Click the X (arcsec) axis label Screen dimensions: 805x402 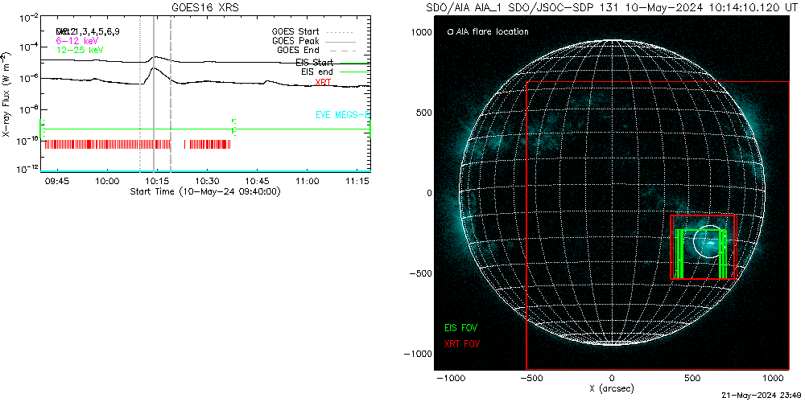(612, 389)
